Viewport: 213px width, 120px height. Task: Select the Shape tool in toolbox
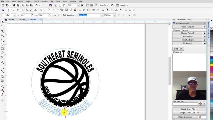coord(2,26)
